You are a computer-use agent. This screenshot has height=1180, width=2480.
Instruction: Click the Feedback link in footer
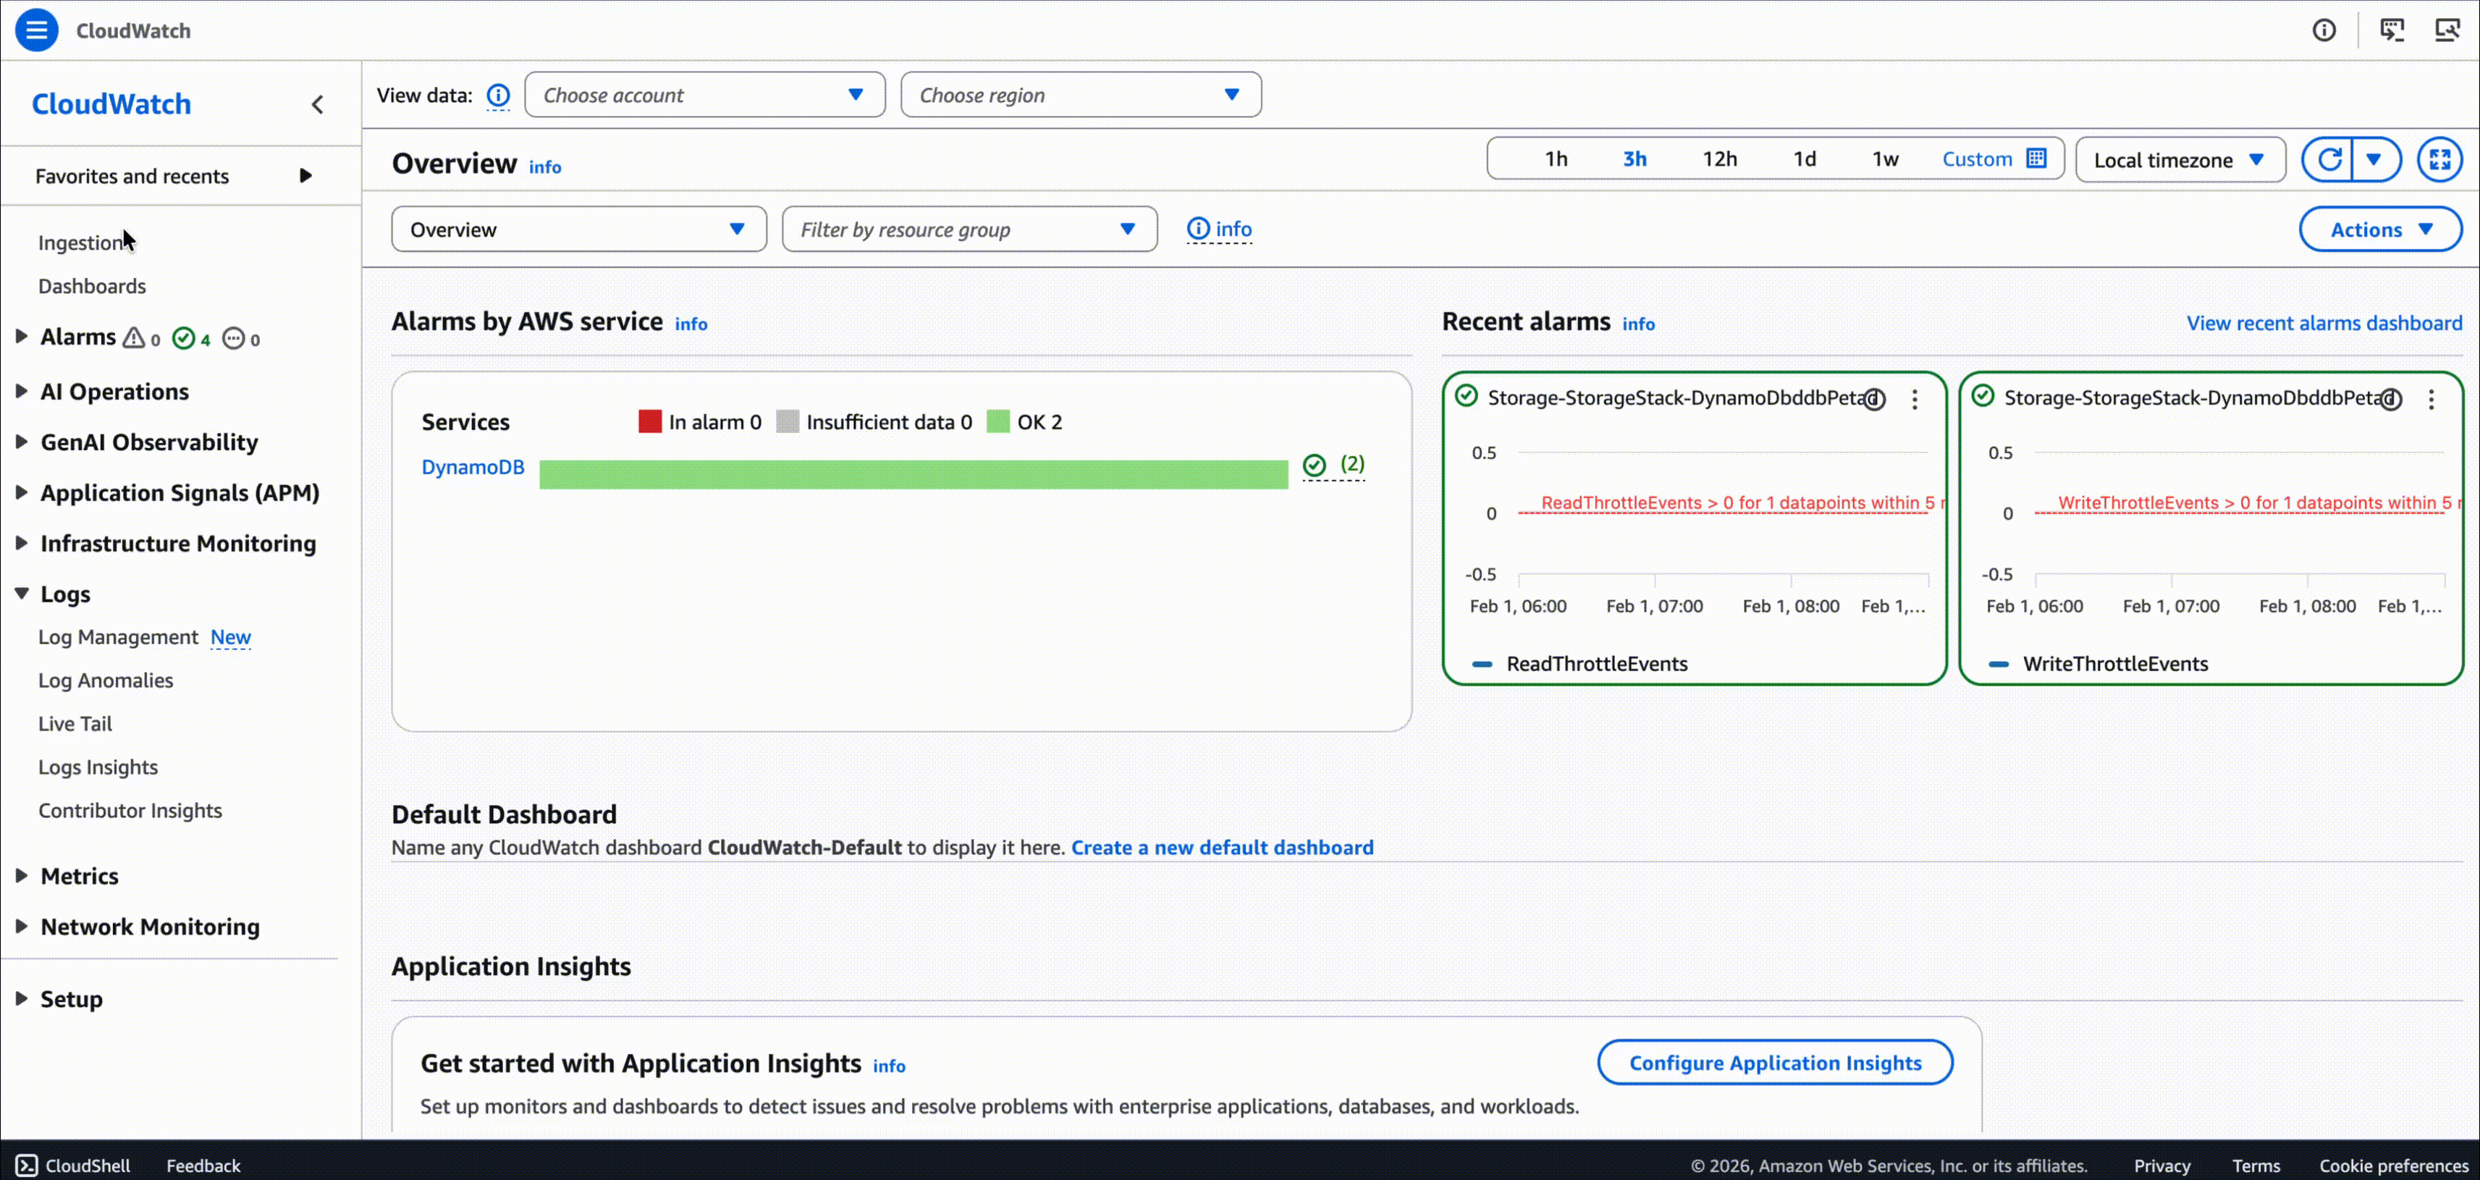tap(203, 1165)
